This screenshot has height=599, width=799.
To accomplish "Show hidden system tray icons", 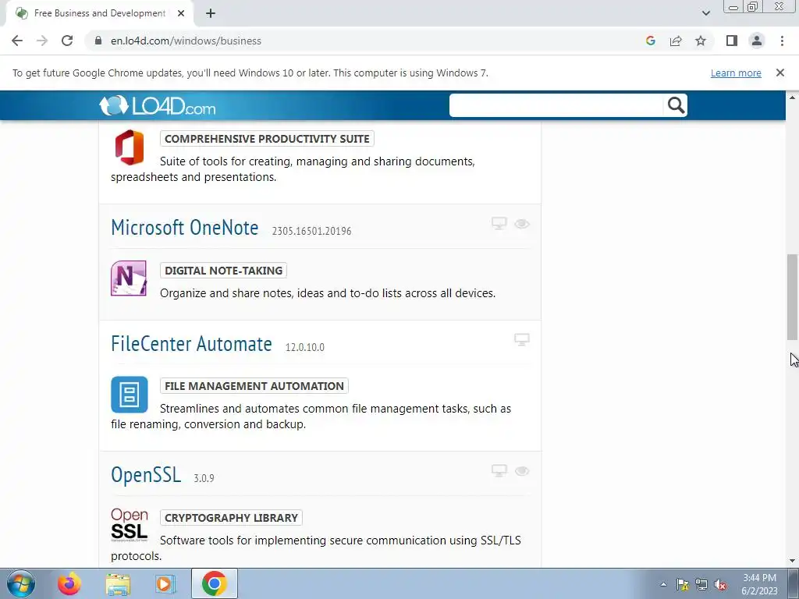I will click(663, 584).
